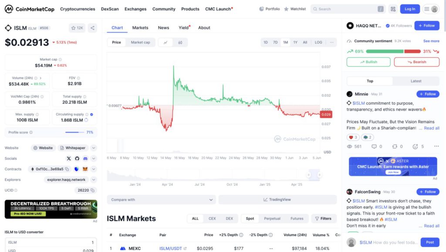Open the QR code icon beside search

[x=393, y=9]
